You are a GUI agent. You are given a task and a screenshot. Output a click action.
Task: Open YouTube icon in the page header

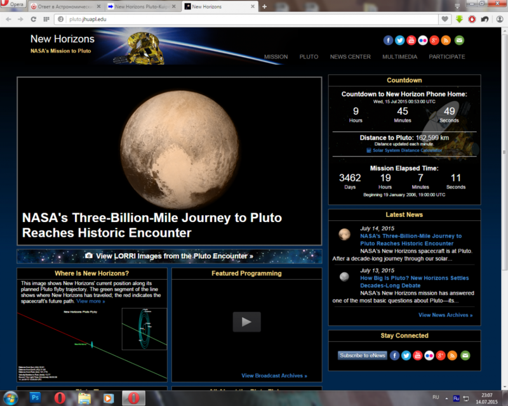411,40
